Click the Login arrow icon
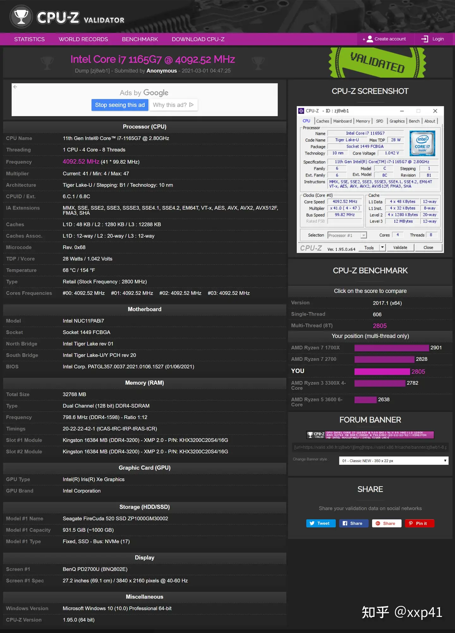 click(x=425, y=39)
